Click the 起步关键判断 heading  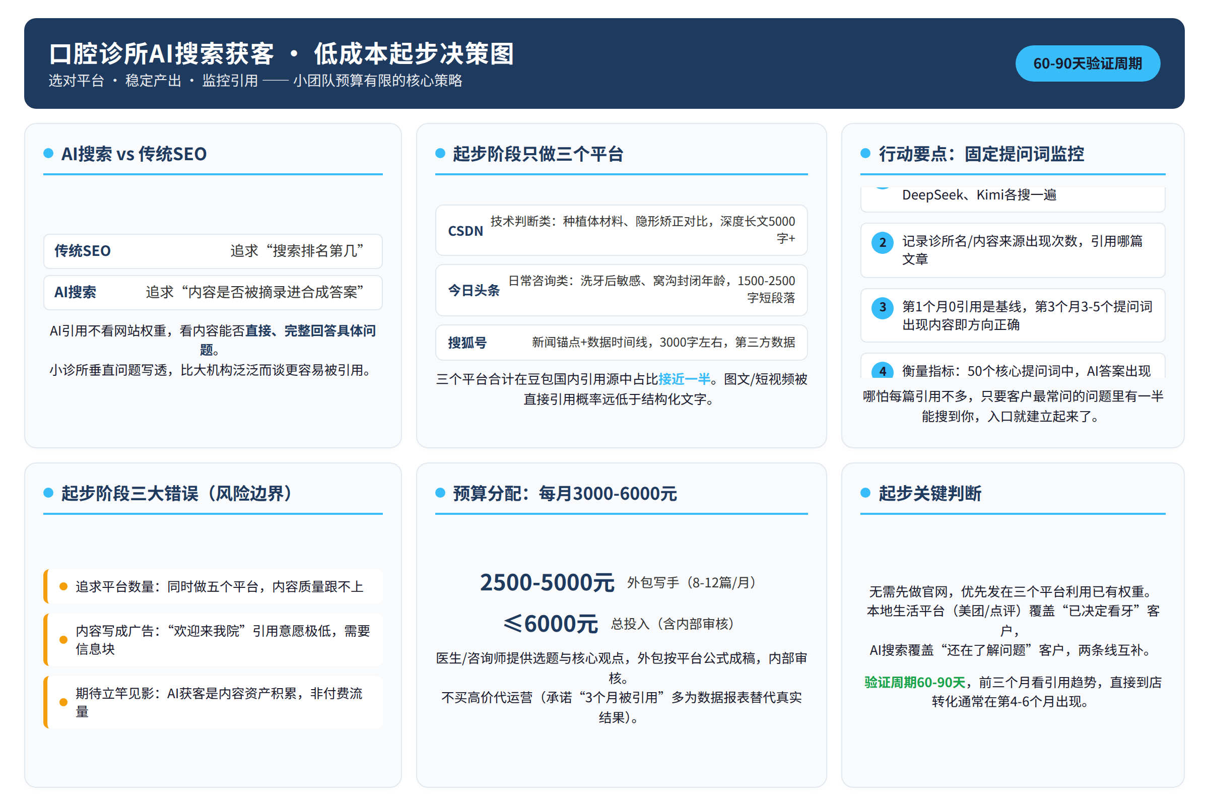[930, 493]
